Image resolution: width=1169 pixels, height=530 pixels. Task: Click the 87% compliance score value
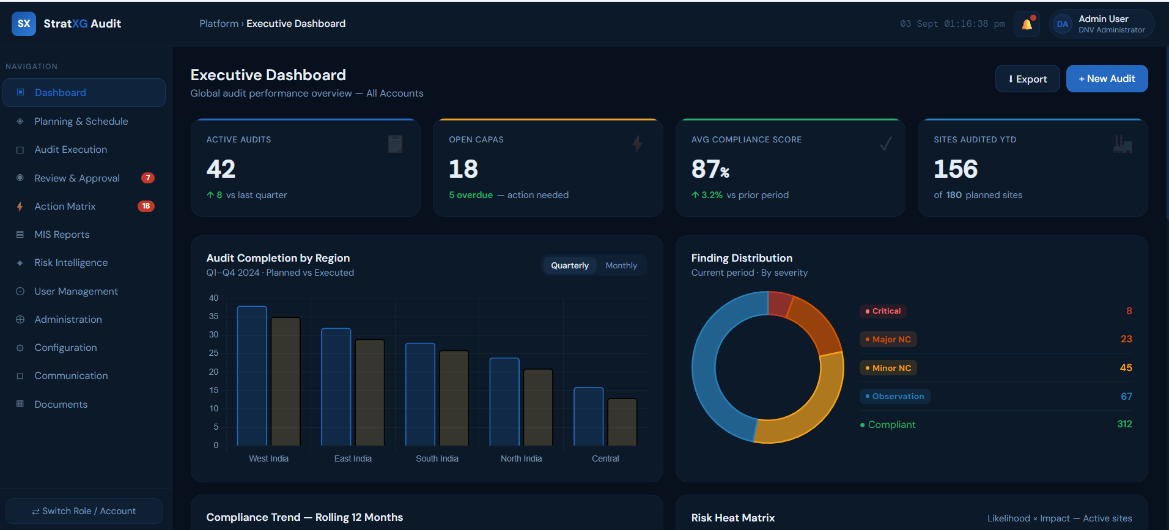tap(710, 169)
